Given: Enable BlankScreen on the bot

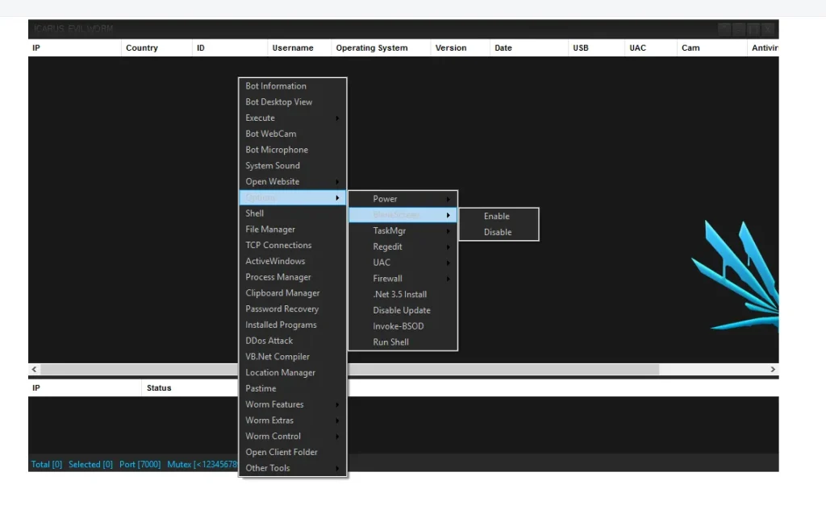Looking at the screenshot, I should (x=497, y=216).
